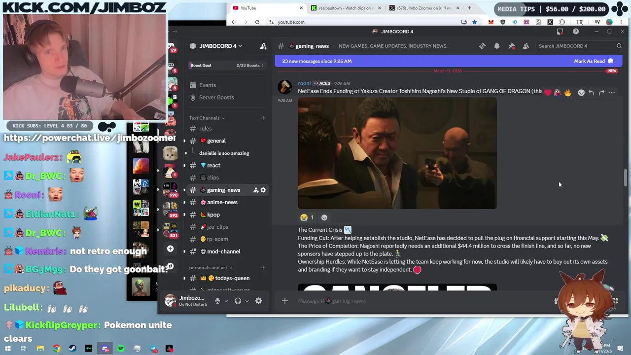The width and height of the screenshot is (631, 355).
Task: Add reaction button below the image
Action: [x=324, y=217]
